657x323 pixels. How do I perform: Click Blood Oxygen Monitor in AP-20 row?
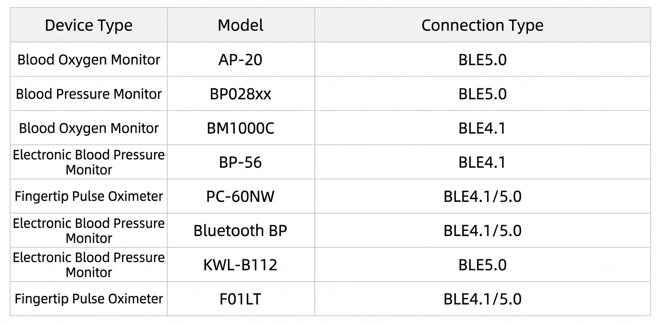89,60
